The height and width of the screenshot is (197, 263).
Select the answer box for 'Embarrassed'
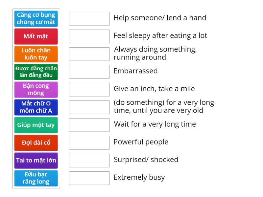click(x=89, y=72)
